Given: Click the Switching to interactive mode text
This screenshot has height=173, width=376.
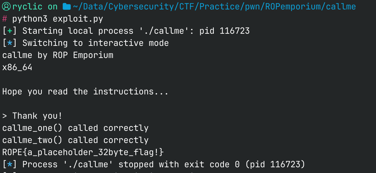Looking at the screenshot, I should tap(95, 43).
